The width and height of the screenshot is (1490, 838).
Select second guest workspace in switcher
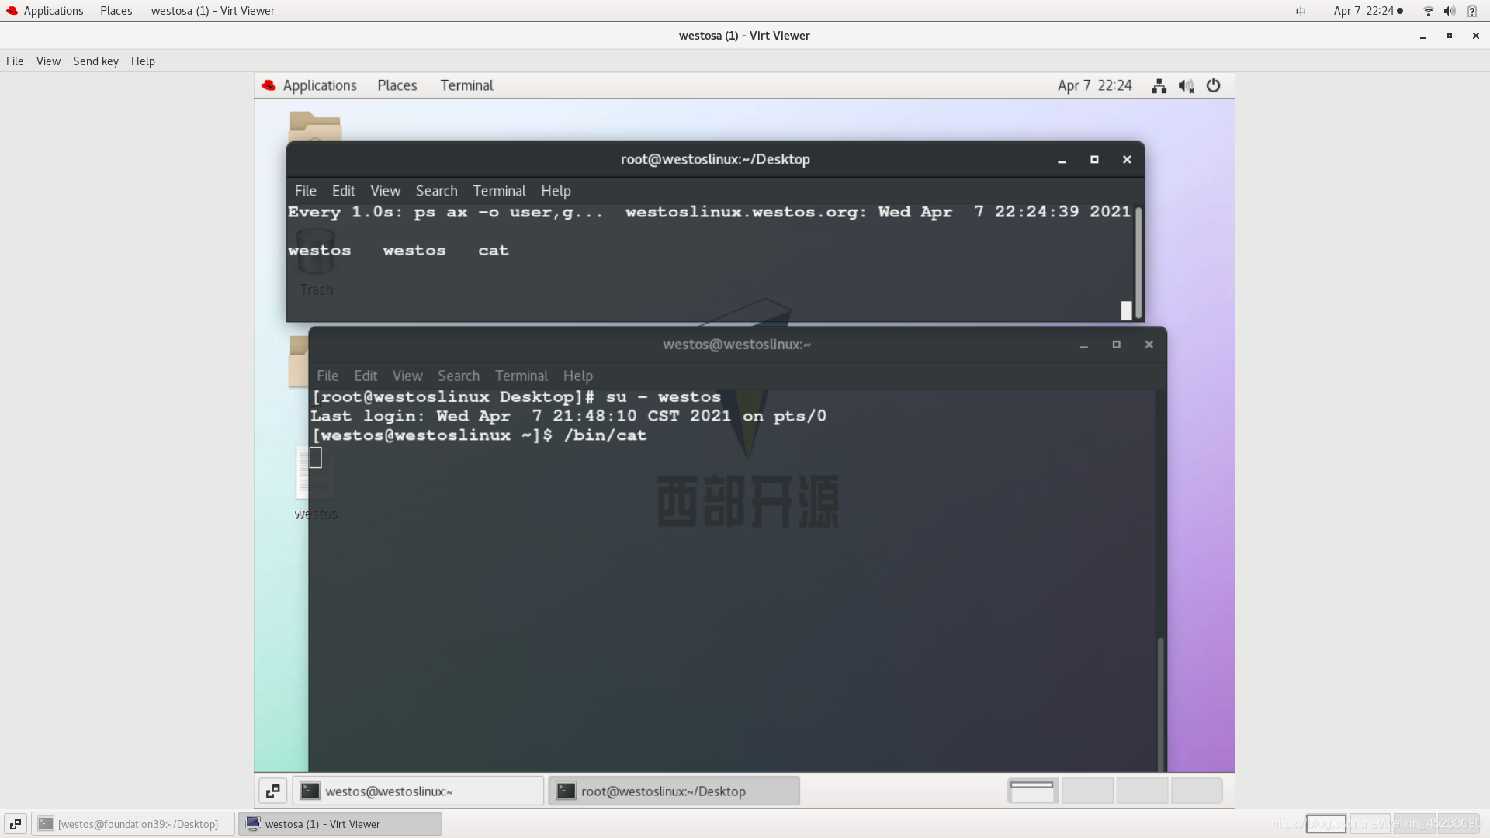1087,791
